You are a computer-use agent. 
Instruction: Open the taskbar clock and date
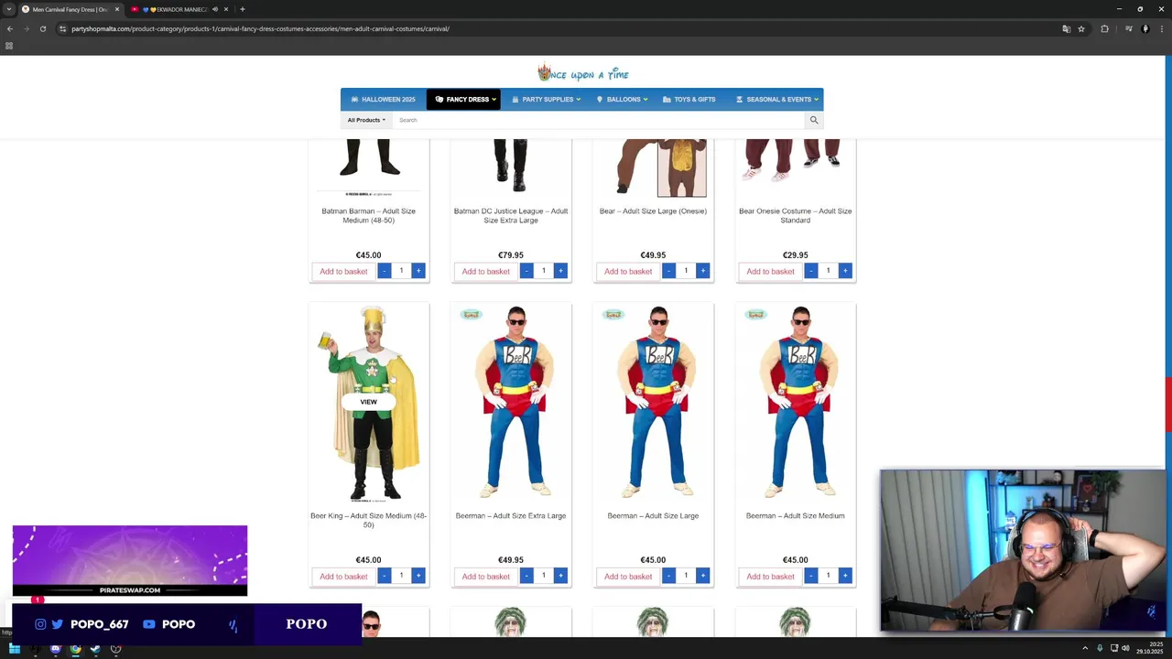coord(1148,649)
